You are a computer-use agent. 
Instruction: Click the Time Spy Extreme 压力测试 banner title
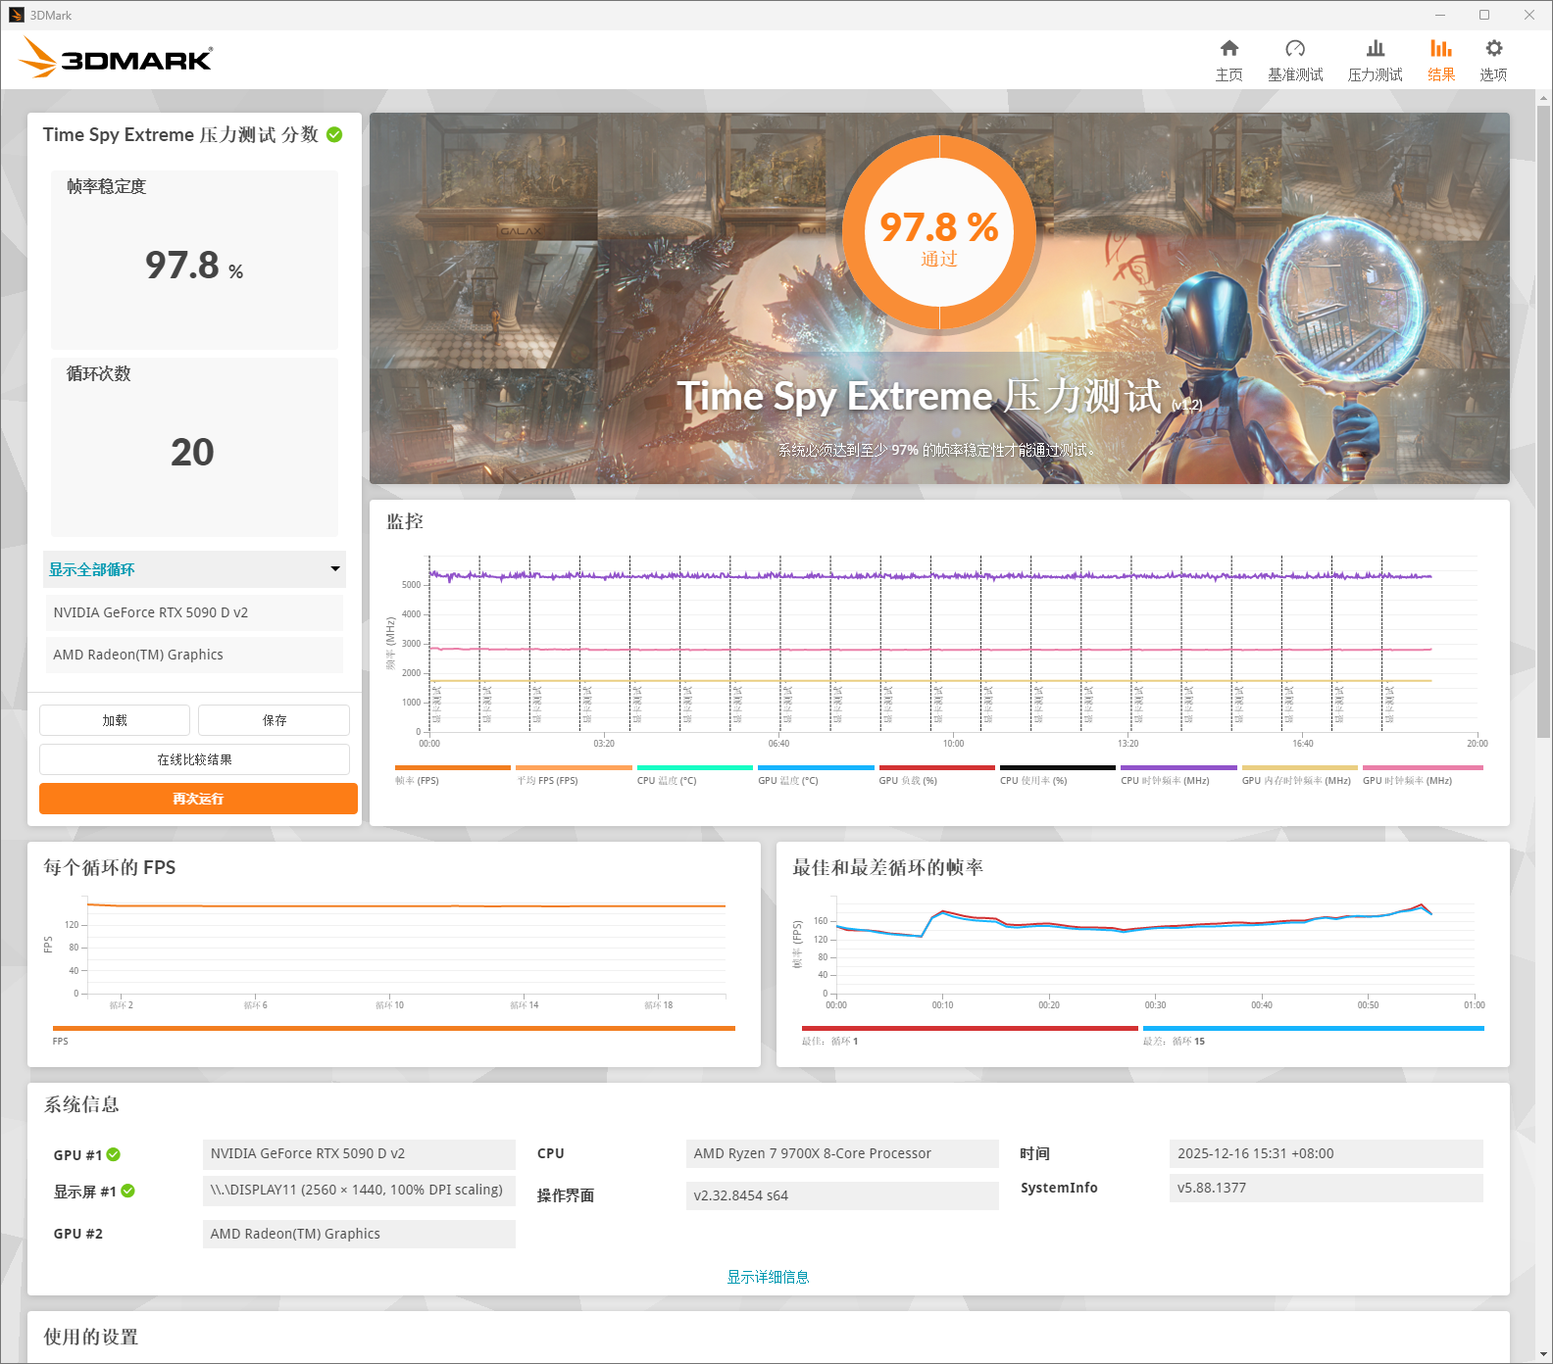coord(920,396)
